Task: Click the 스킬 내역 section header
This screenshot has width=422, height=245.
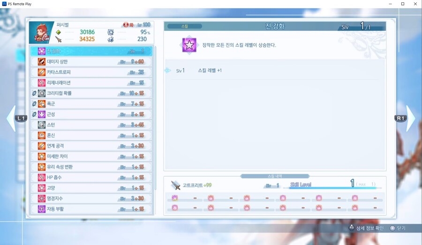Action: (x=275, y=176)
